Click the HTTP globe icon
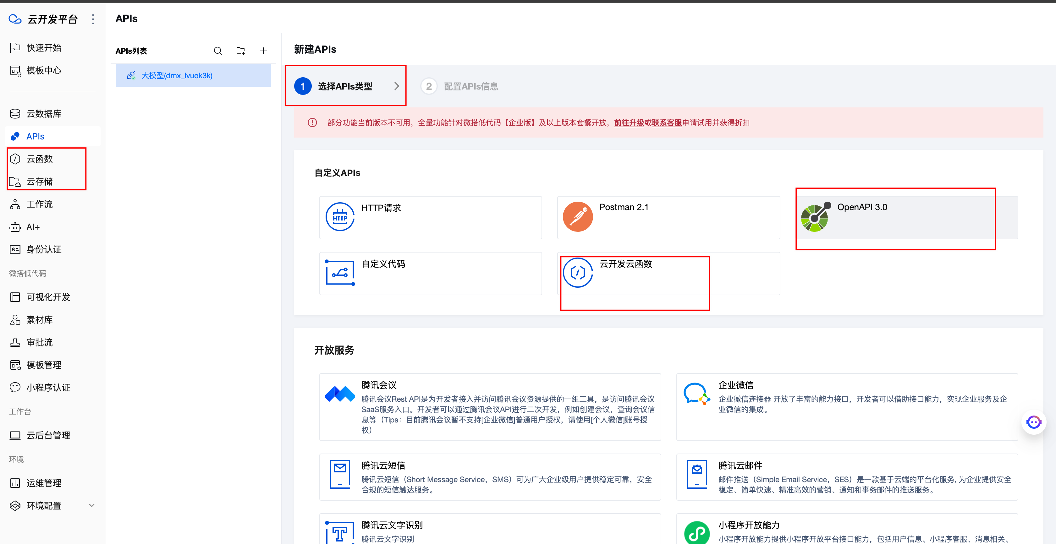Screen dimensions: 1056x544 340,217
